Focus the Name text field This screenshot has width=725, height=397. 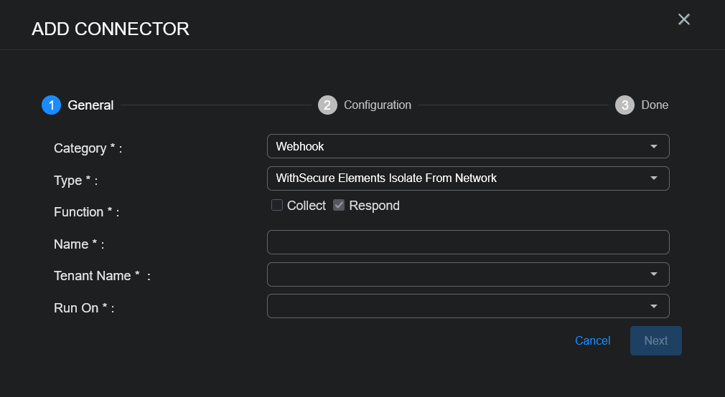(467, 242)
